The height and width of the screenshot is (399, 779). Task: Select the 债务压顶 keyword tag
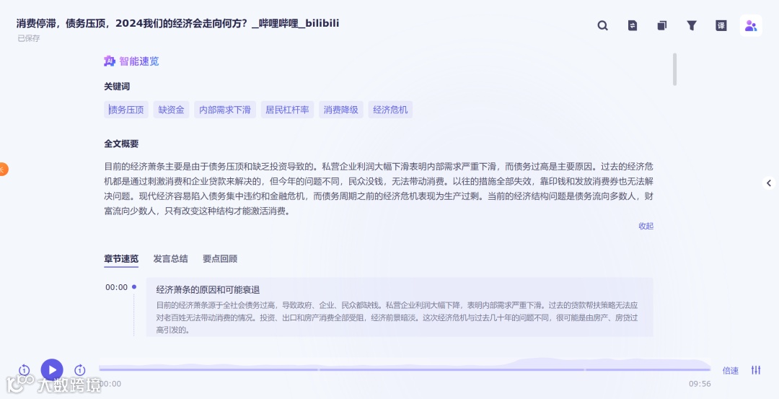(126, 110)
